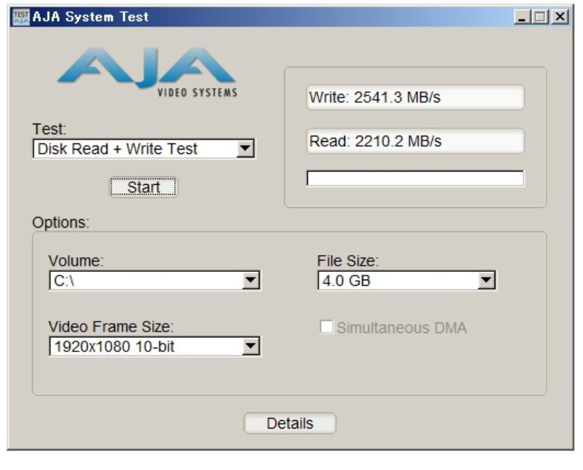Enable the Simultaneous DMA checkbox
Image resolution: width=583 pixels, height=470 pixels.
327,327
